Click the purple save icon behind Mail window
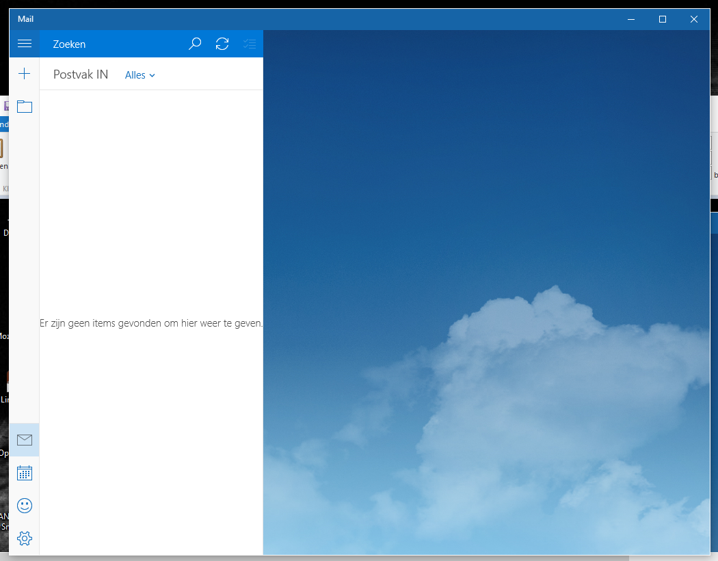The image size is (718, 561). pos(5,106)
